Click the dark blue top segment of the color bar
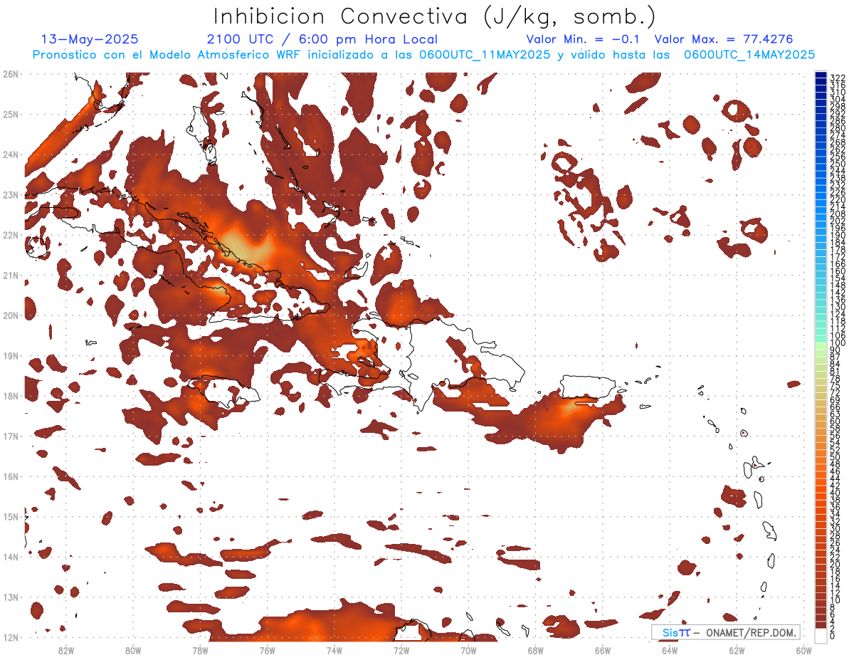The width and height of the screenshot is (854, 660). coord(821,75)
